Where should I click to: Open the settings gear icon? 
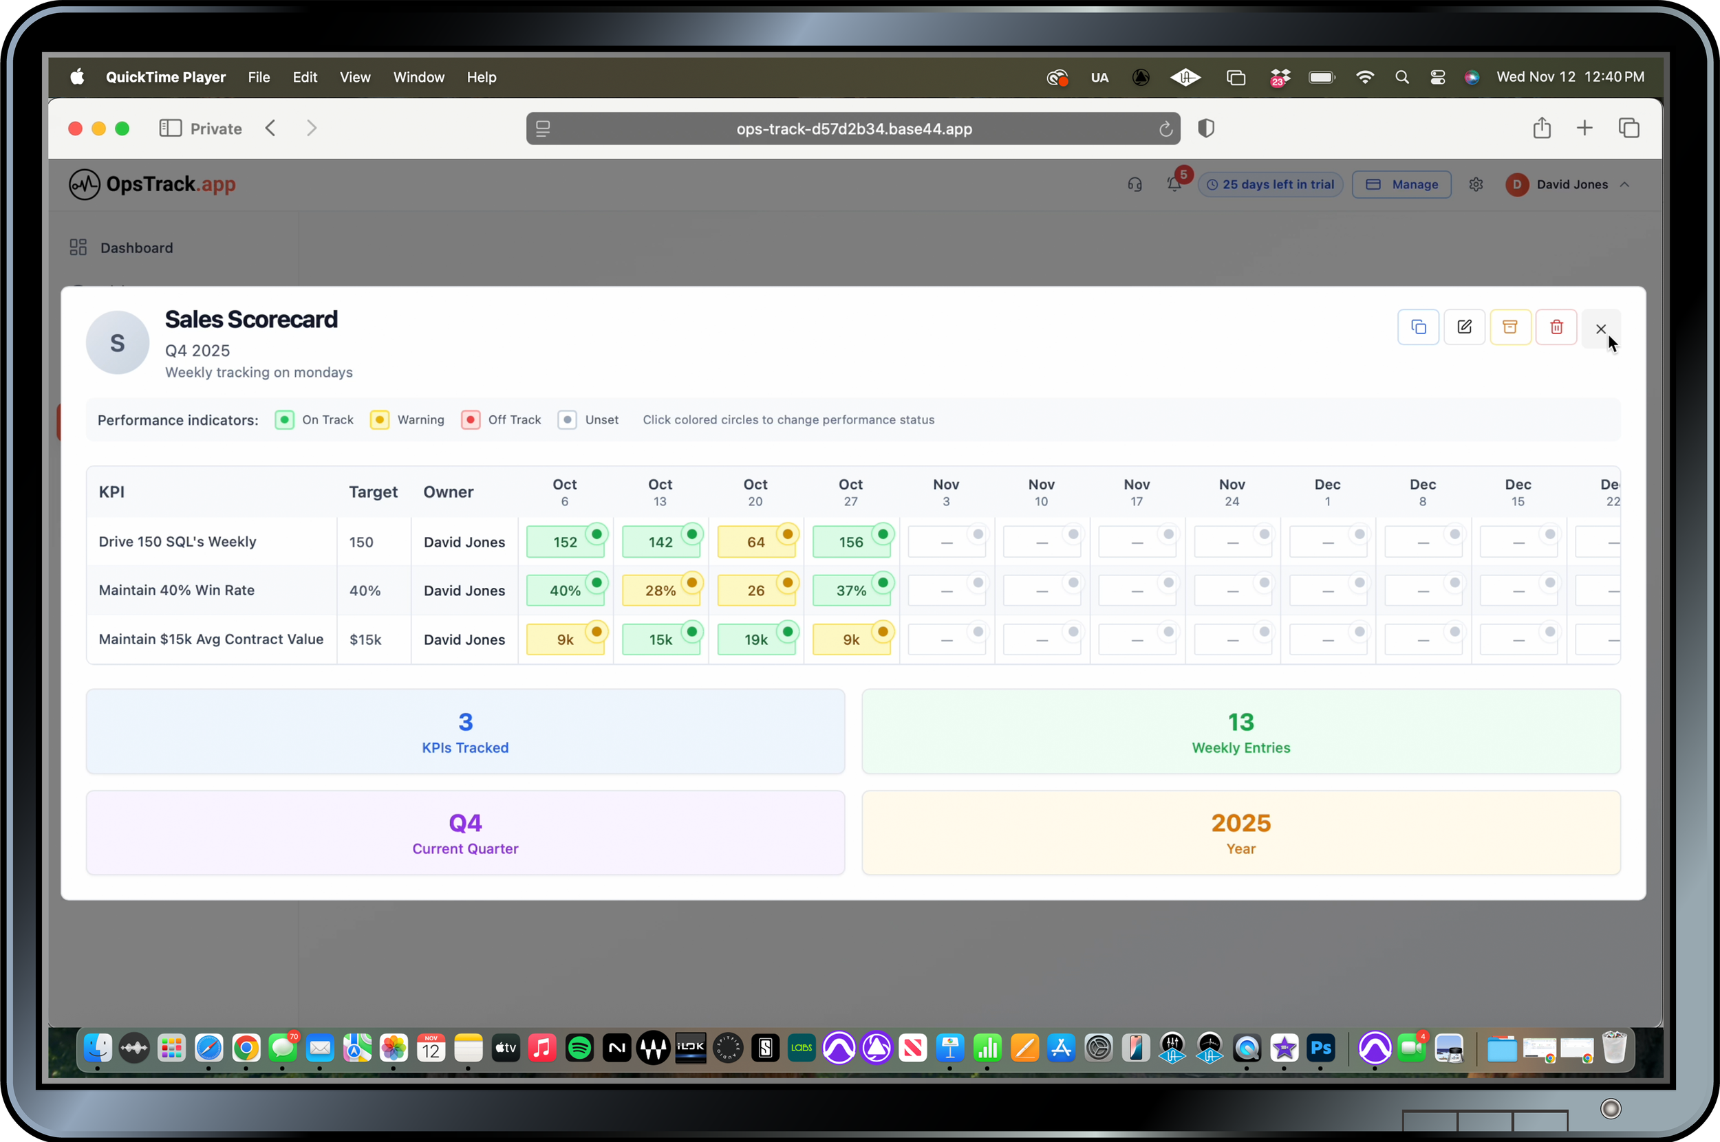(x=1476, y=184)
